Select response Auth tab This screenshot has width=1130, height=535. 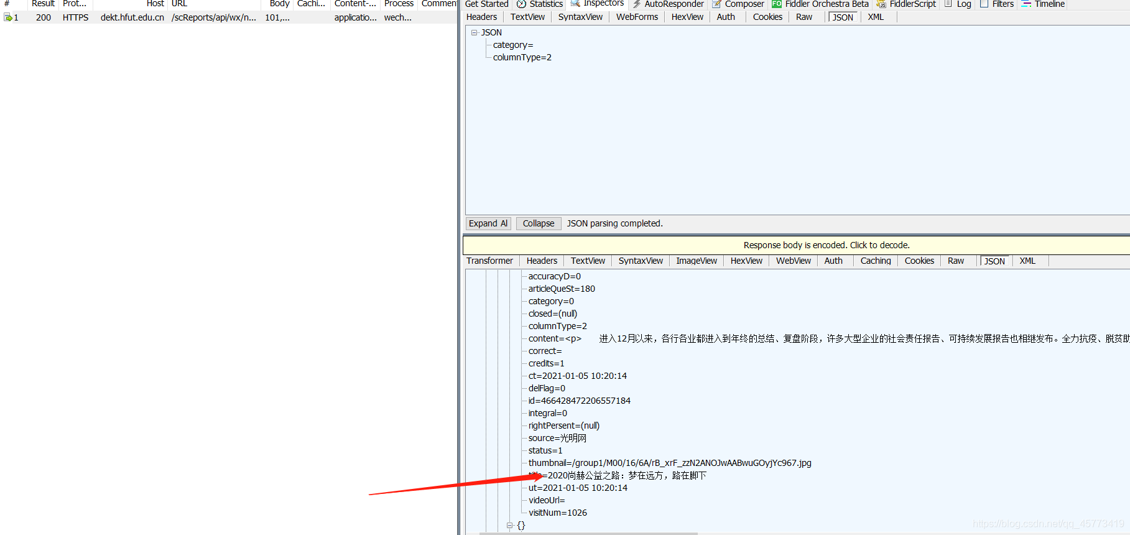pyautogui.click(x=833, y=261)
